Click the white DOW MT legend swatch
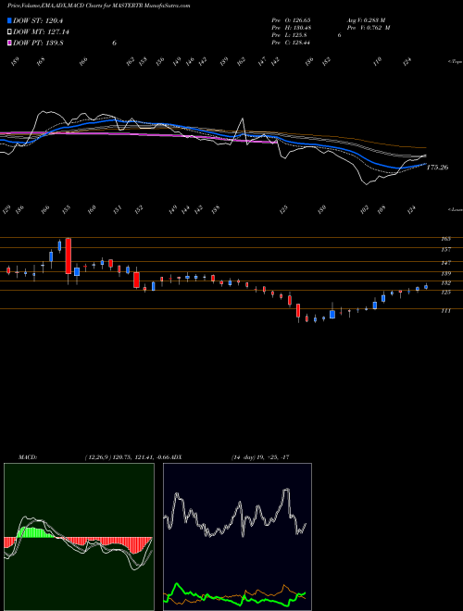This screenshot has height=611, width=463. [9, 31]
